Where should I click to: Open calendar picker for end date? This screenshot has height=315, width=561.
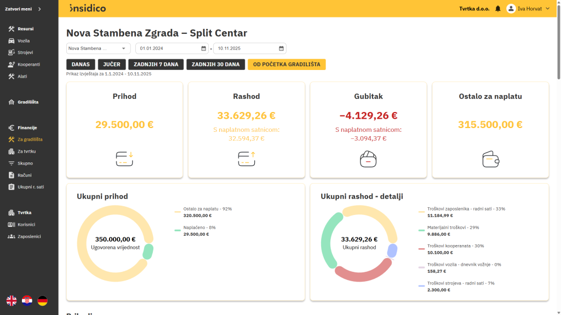[x=281, y=48]
